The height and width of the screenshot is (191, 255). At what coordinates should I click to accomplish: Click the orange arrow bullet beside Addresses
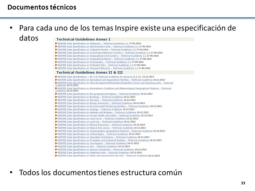(56, 43)
